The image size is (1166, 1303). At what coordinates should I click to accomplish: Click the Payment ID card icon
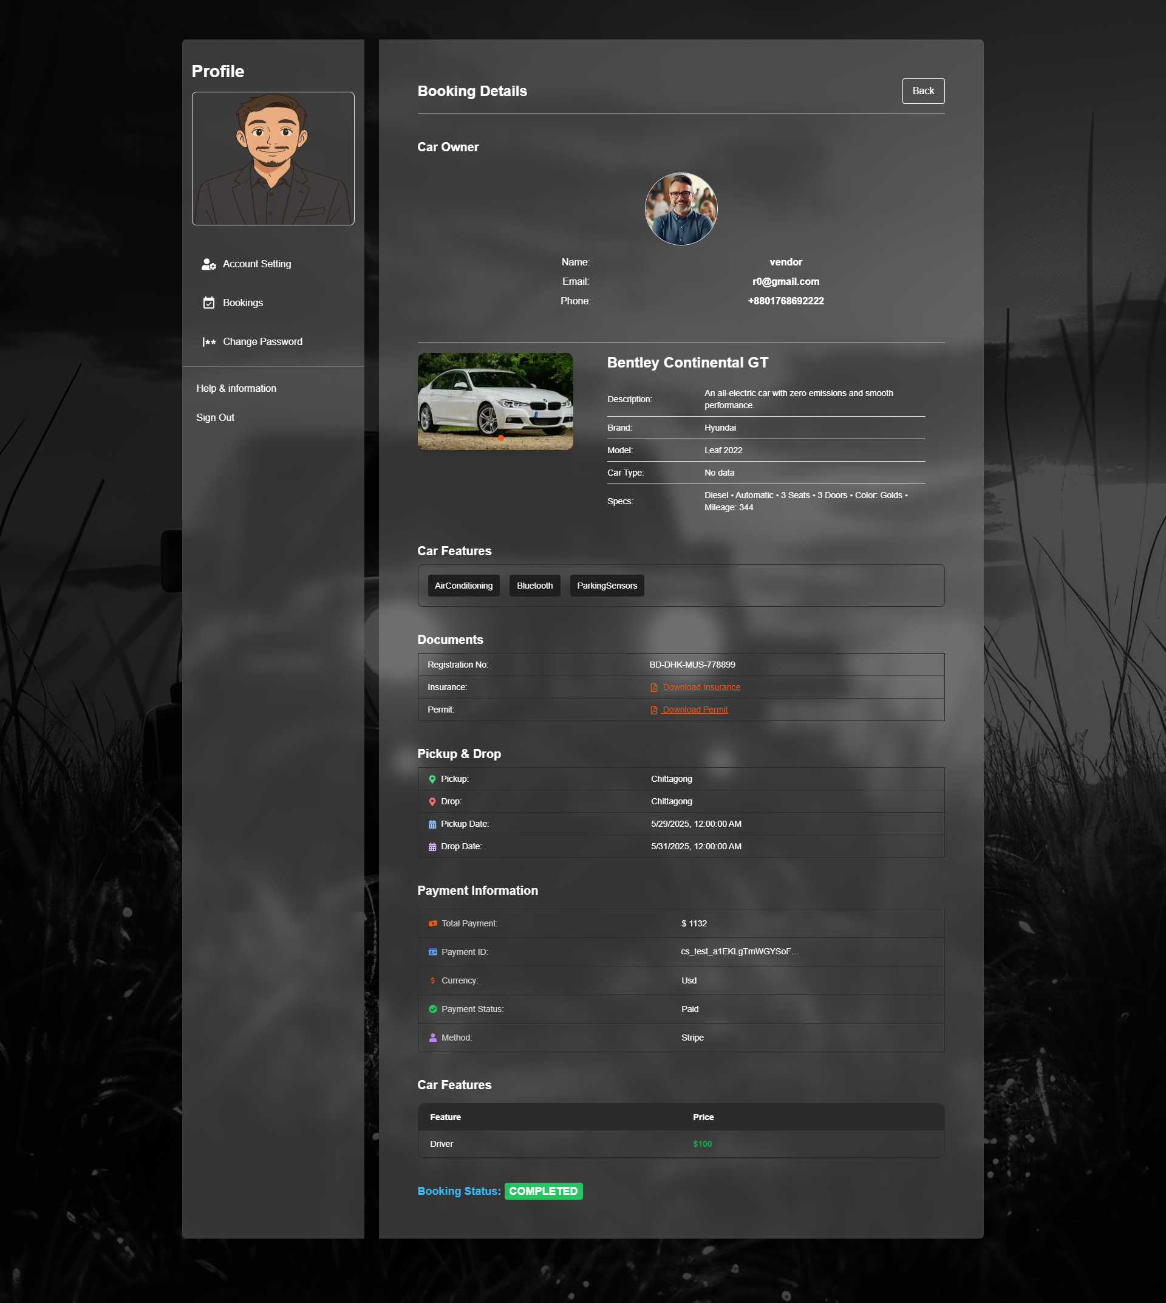coord(433,952)
